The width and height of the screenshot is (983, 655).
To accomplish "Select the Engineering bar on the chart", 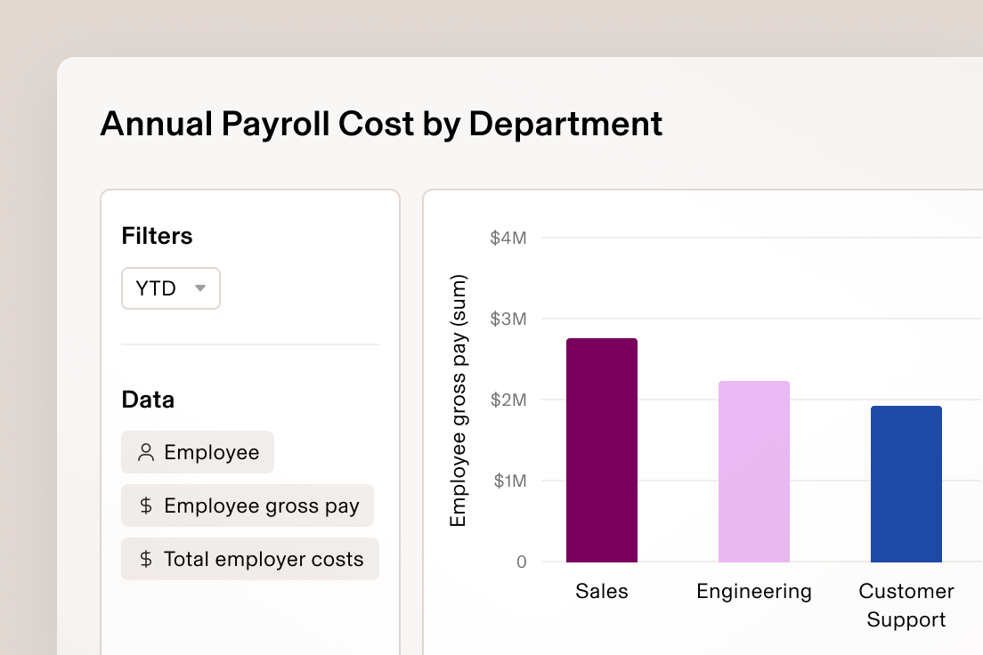I will (753, 472).
